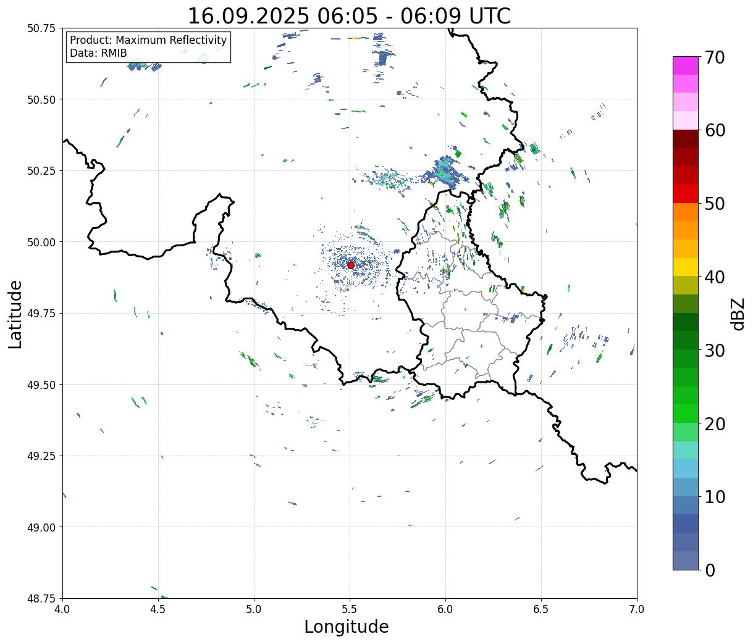The height and width of the screenshot is (642, 753).
Task: Click the longitude tick label 4.5
Action: (158, 609)
